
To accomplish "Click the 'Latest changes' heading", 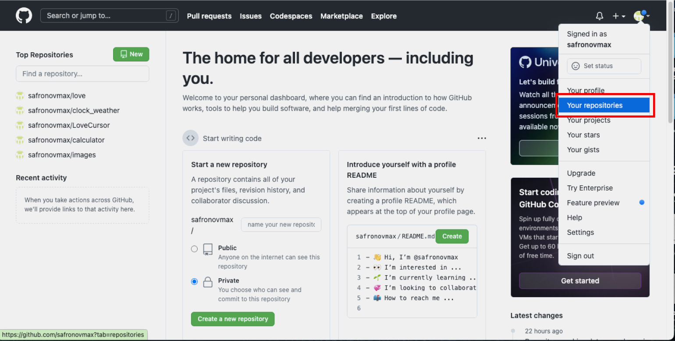I will 536,316.
